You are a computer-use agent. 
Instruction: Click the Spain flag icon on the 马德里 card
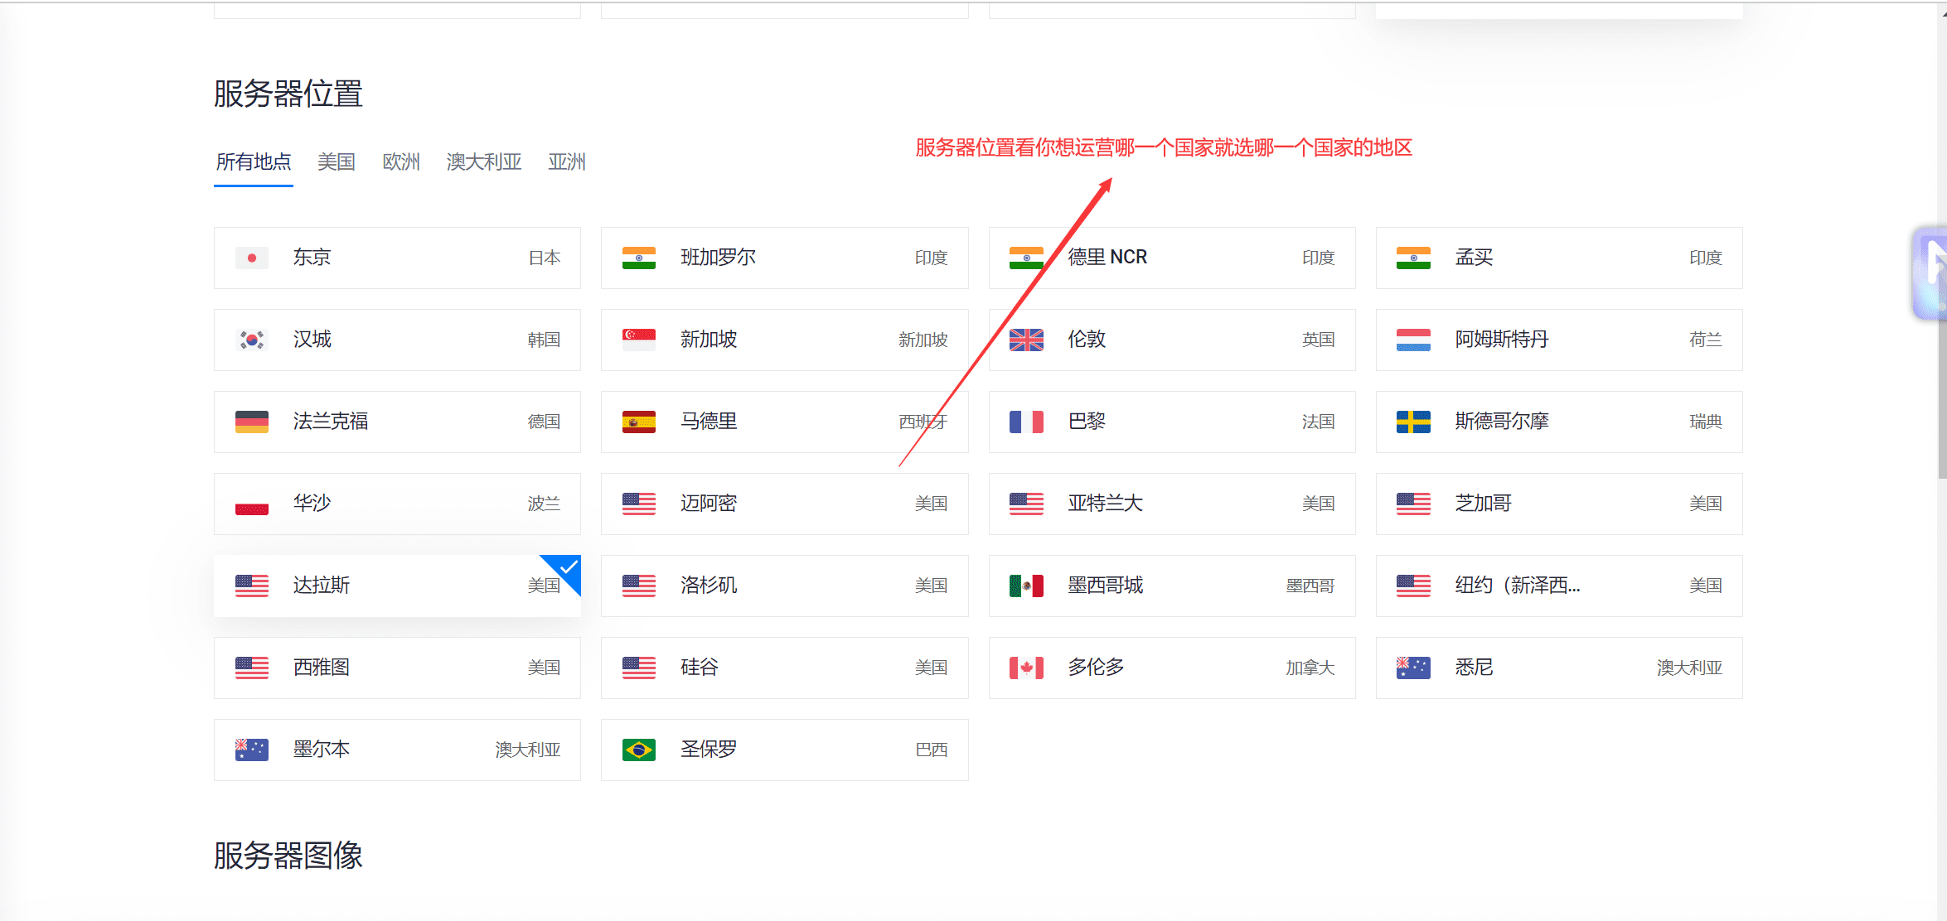click(x=638, y=422)
